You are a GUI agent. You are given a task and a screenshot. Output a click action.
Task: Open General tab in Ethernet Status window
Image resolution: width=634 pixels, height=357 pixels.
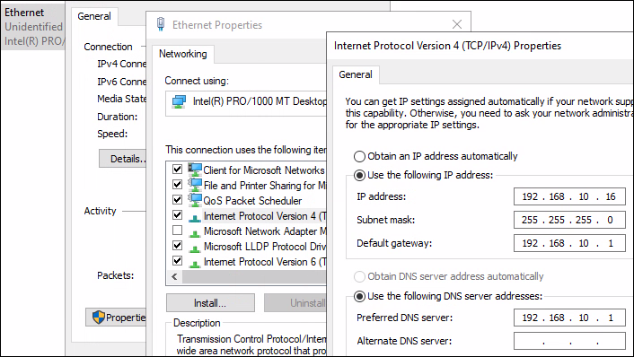94,16
